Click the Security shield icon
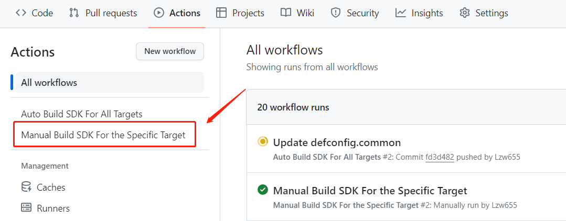 coord(336,13)
